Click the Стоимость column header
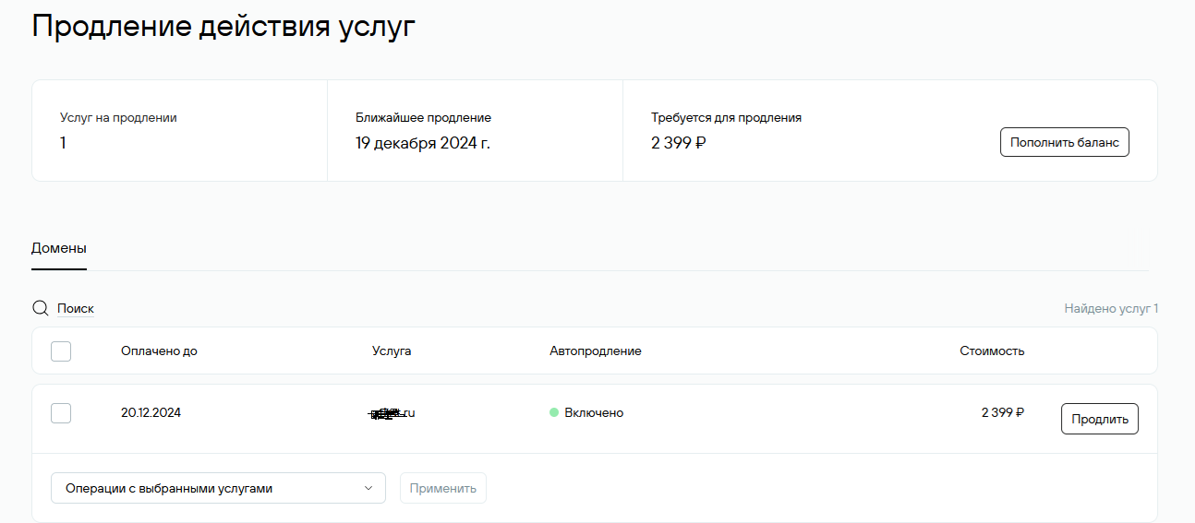Image resolution: width=1195 pixels, height=523 pixels. [x=992, y=351]
